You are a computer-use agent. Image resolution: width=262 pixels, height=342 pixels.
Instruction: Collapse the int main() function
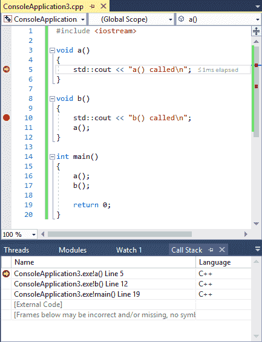pyautogui.click(x=52, y=157)
